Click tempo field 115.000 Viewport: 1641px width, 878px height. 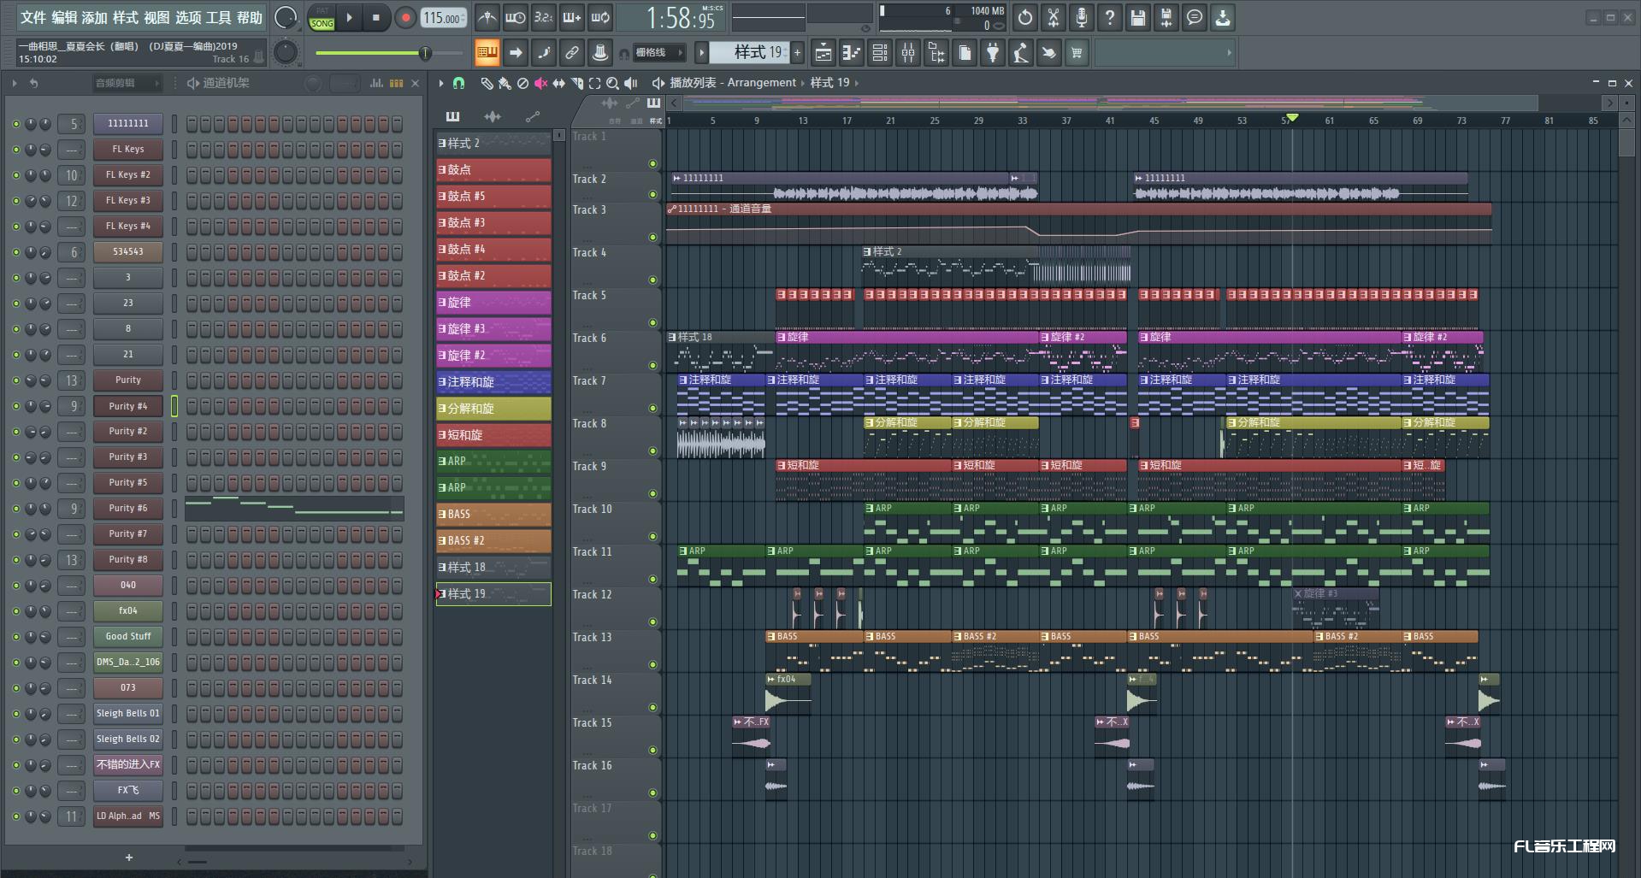tap(443, 18)
